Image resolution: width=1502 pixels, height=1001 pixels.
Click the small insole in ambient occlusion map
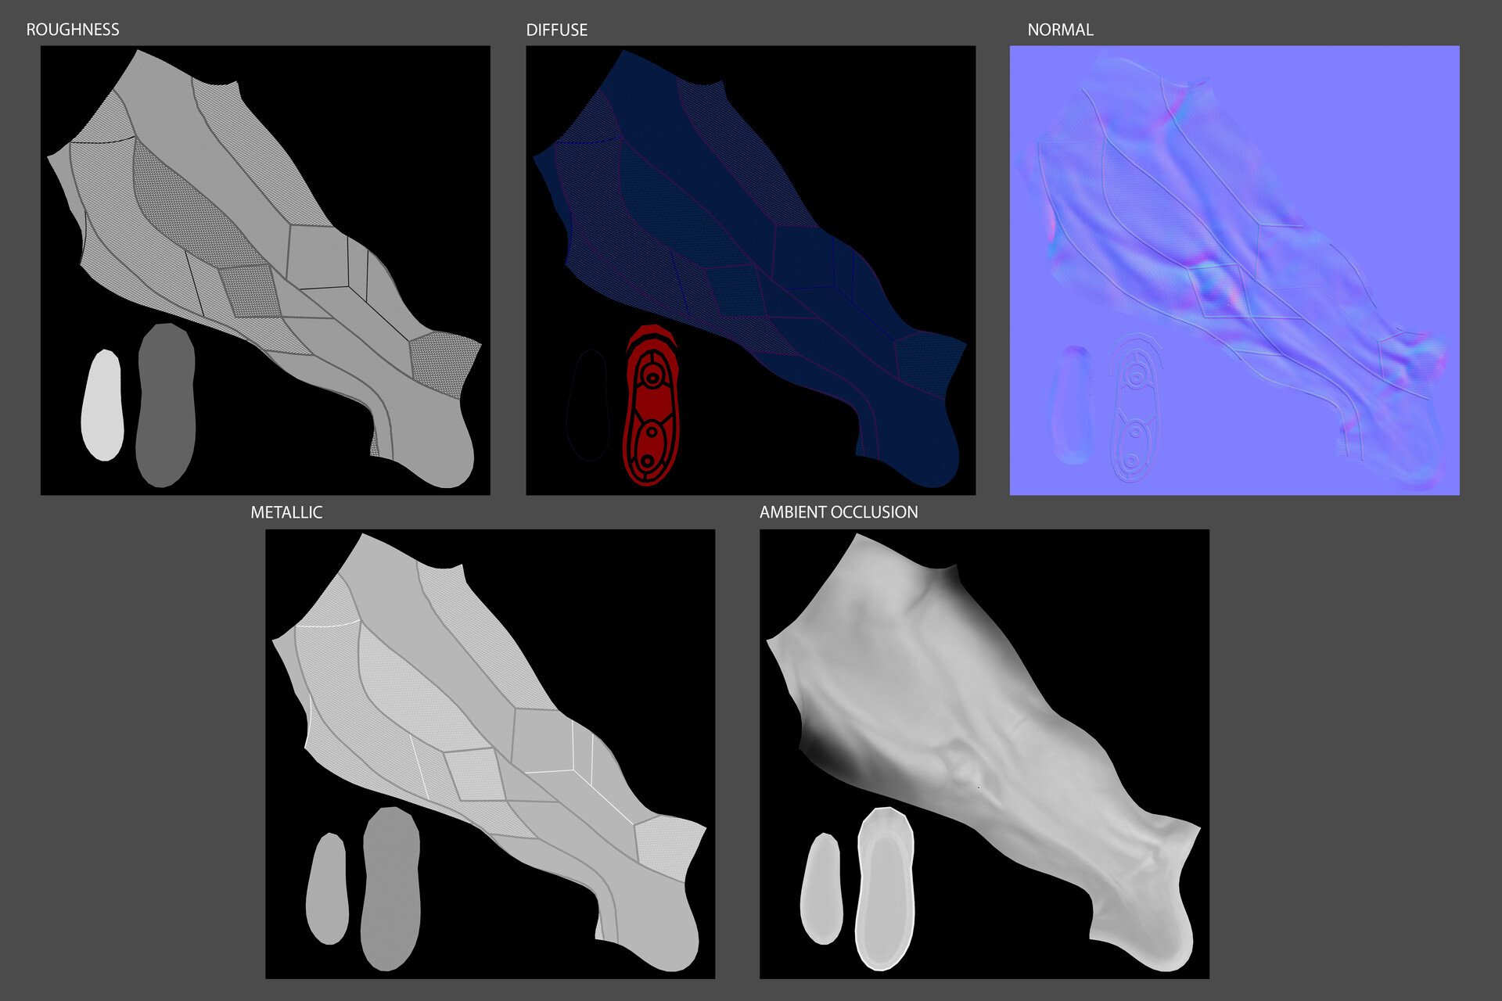click(x=821, y=888)
